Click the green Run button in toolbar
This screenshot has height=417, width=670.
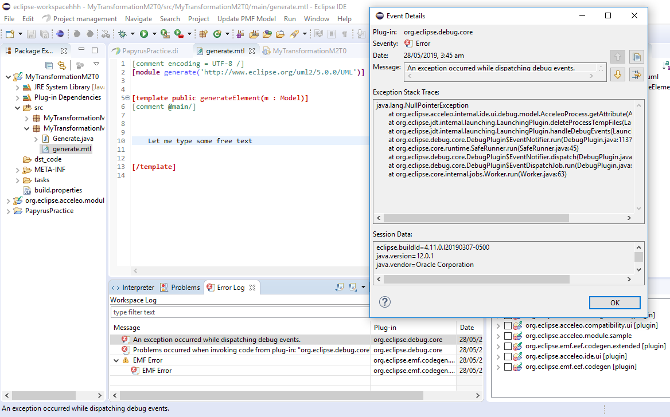click(x=144, y=34)
